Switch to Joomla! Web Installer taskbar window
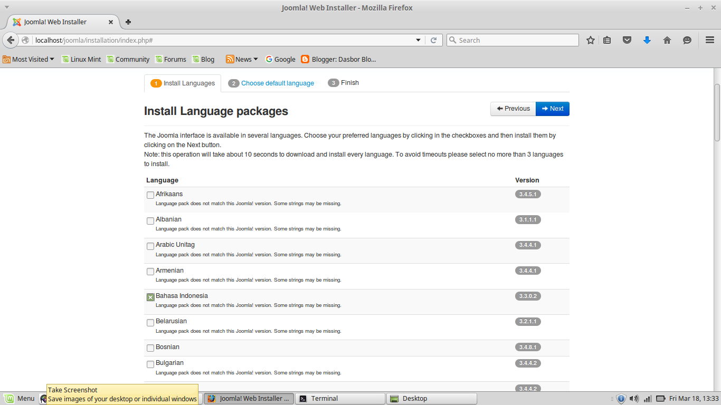The width and height of the screenshot is (721, 405). tap(248, 399)
